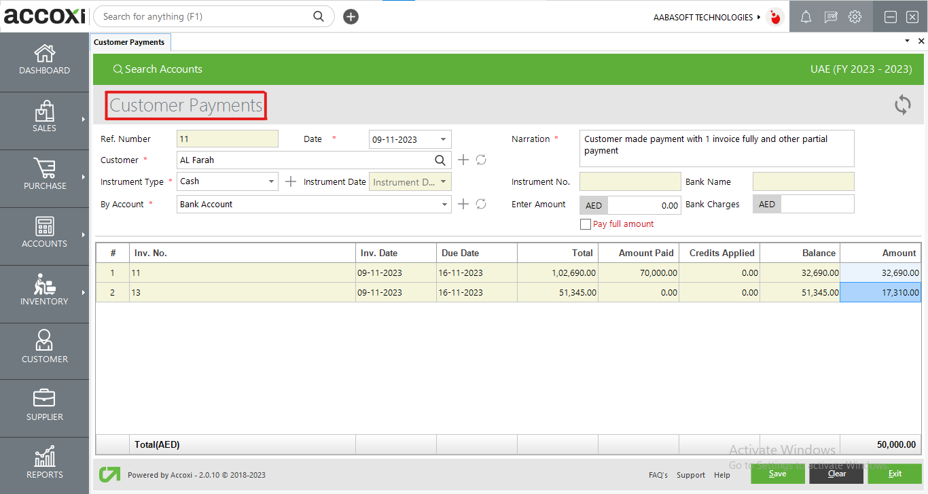Expand the Instrument Type dropdown
Viewport: 928px width, 494px height.
(x=271, y=181)
